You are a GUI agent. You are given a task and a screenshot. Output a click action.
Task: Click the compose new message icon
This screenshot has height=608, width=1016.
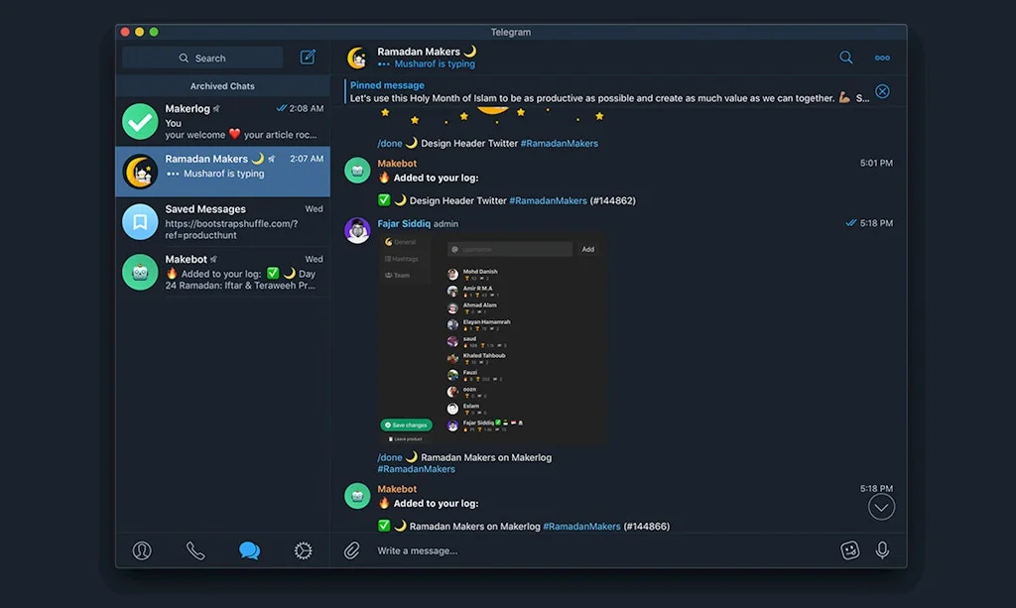308,58
